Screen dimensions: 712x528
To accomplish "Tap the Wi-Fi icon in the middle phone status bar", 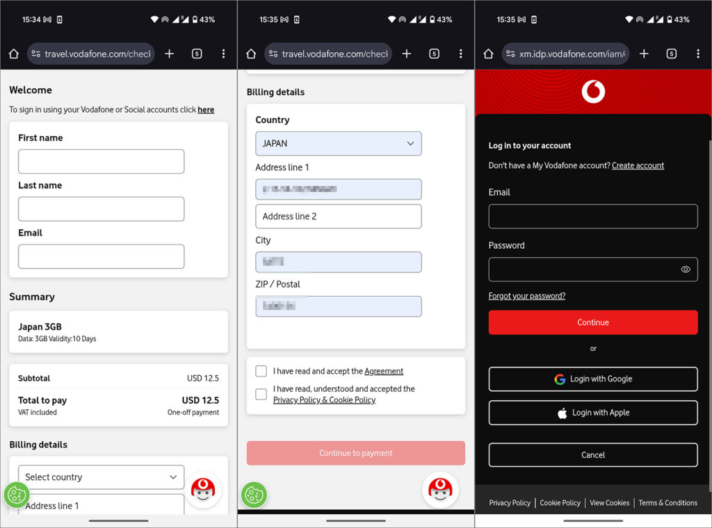I will coord(391,19).
